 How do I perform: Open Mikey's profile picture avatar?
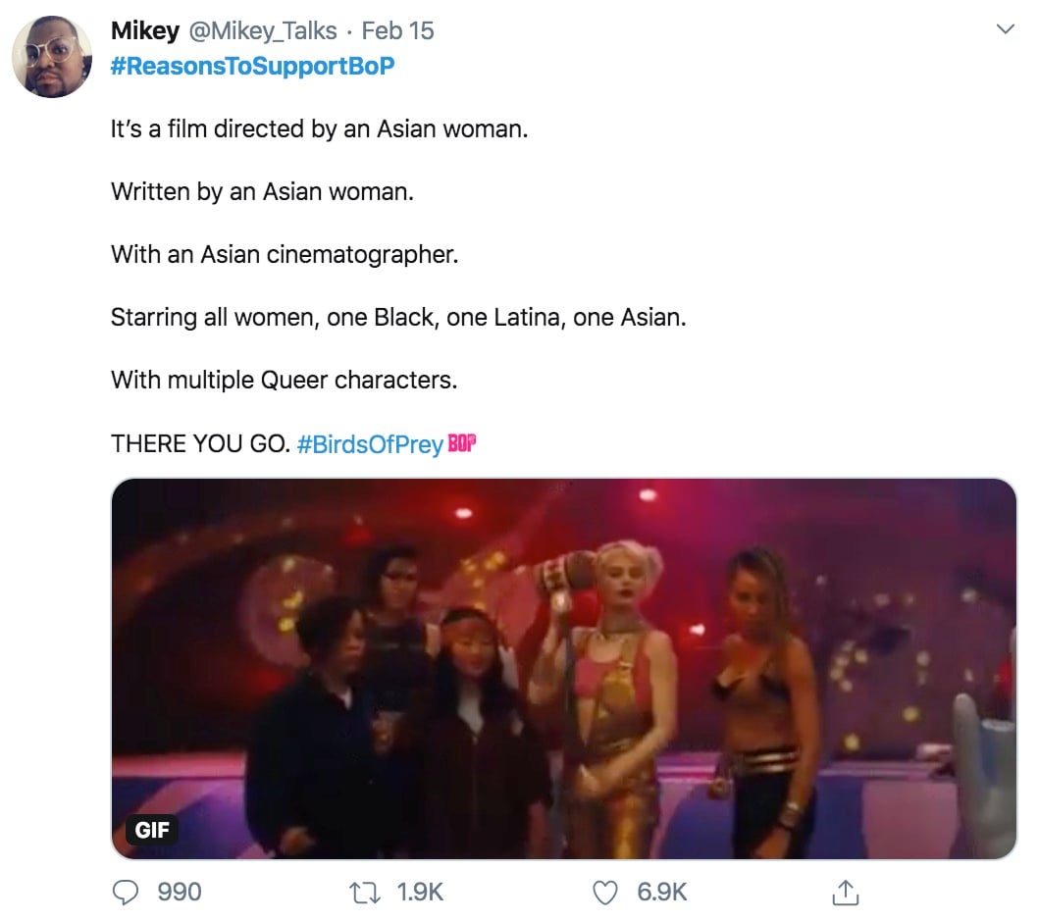tap(52, 57)
